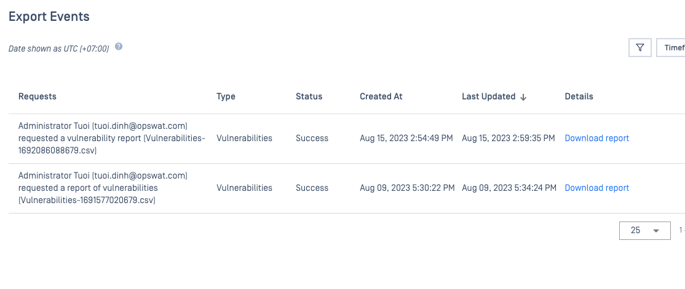Viewport: 685px width, 289px height.
Task: Show help for UTC date info
Action: 119,47
